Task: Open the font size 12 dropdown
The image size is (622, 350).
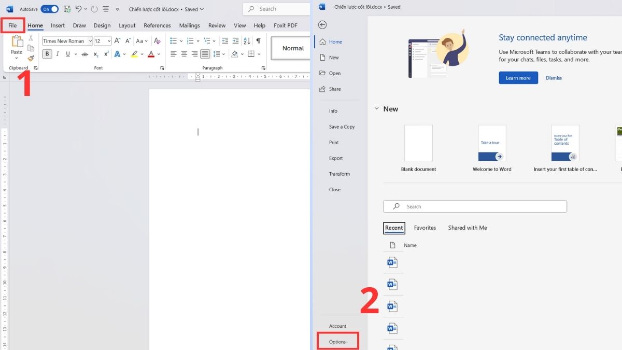Action: click(109, 41)
